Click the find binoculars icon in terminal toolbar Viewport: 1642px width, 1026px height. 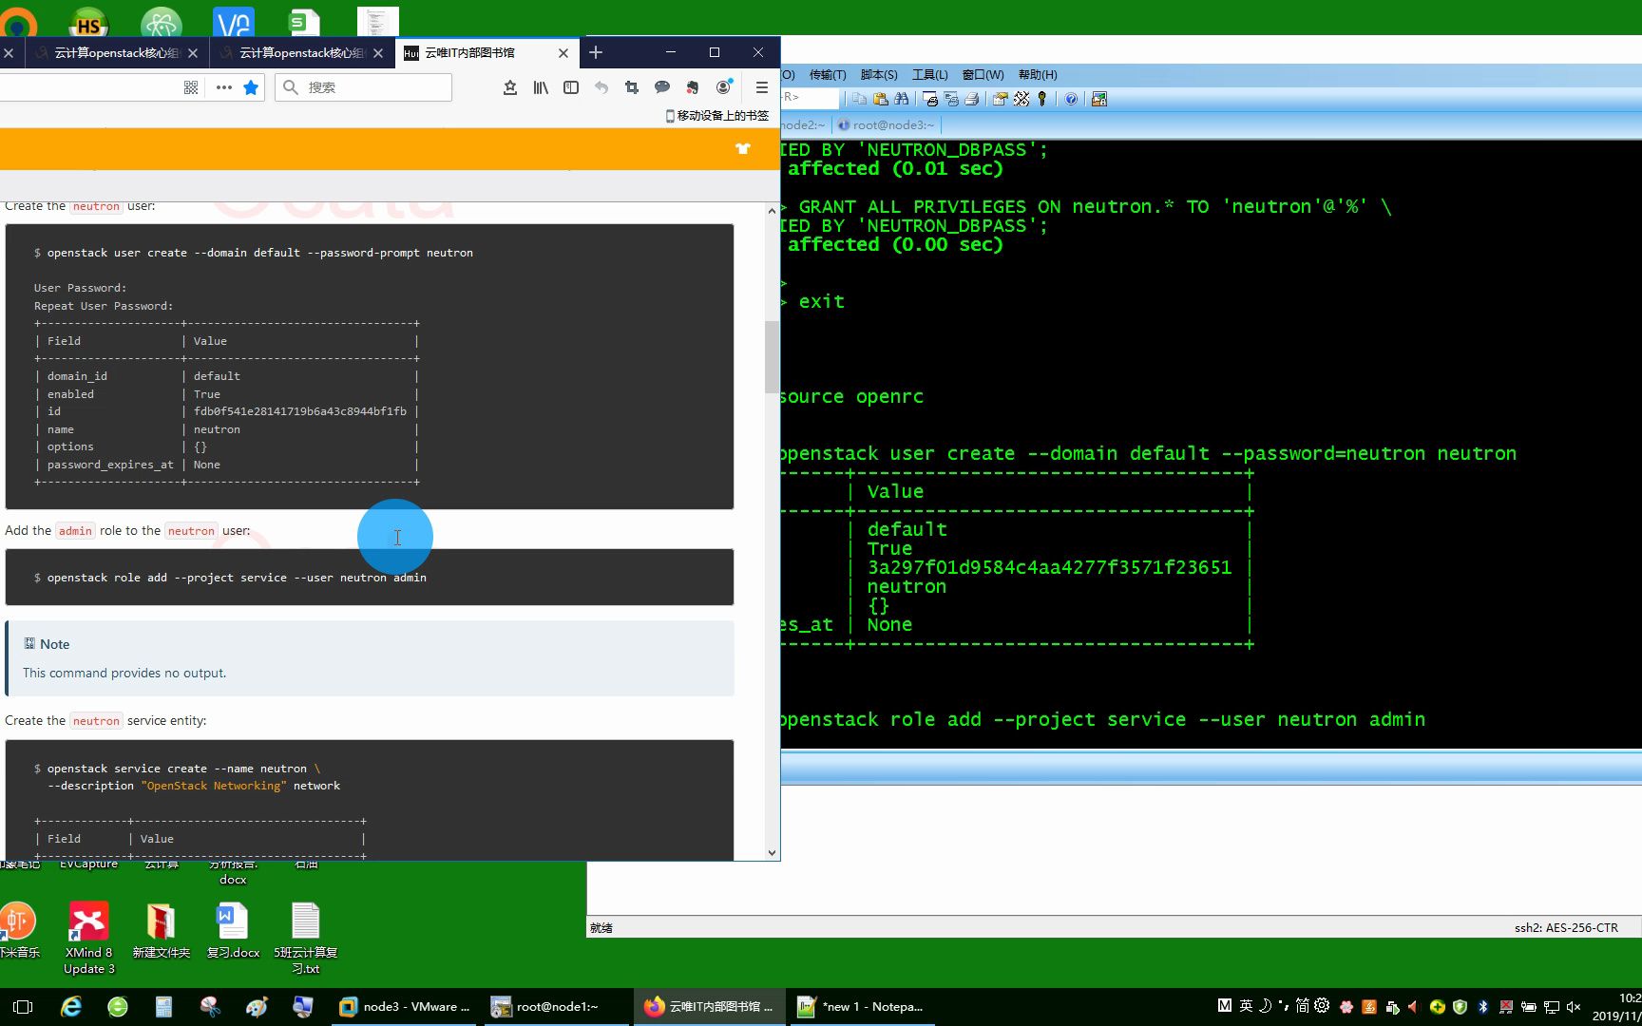[x=901, y=99]
